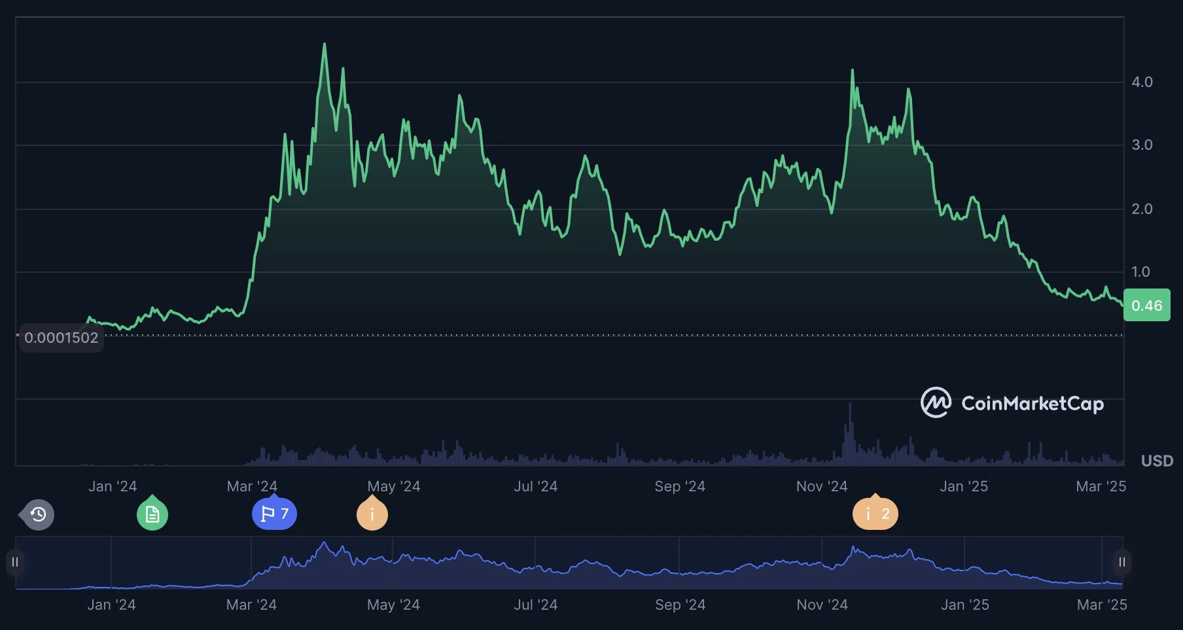
Task: Click the green 0.46 current price tag
Action: click(1146, 306)
